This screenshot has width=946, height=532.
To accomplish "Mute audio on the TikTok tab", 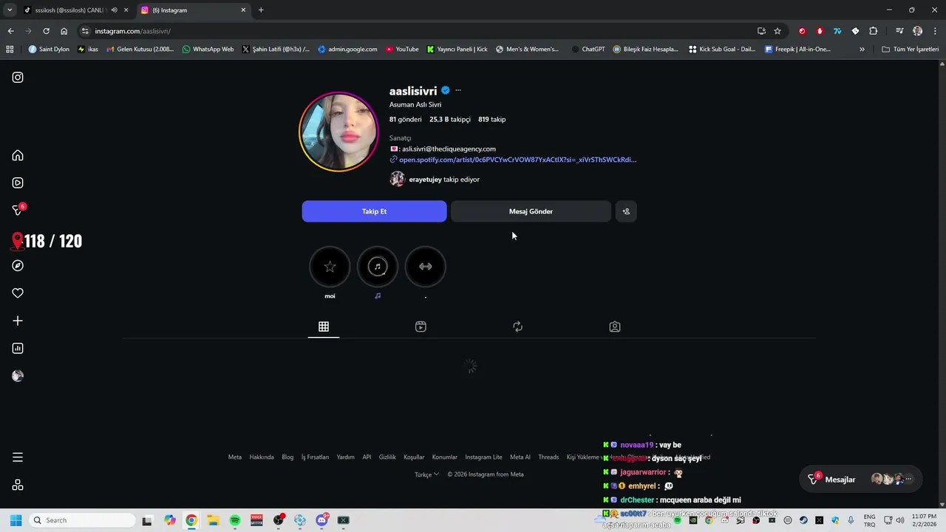I will point(114,10).
